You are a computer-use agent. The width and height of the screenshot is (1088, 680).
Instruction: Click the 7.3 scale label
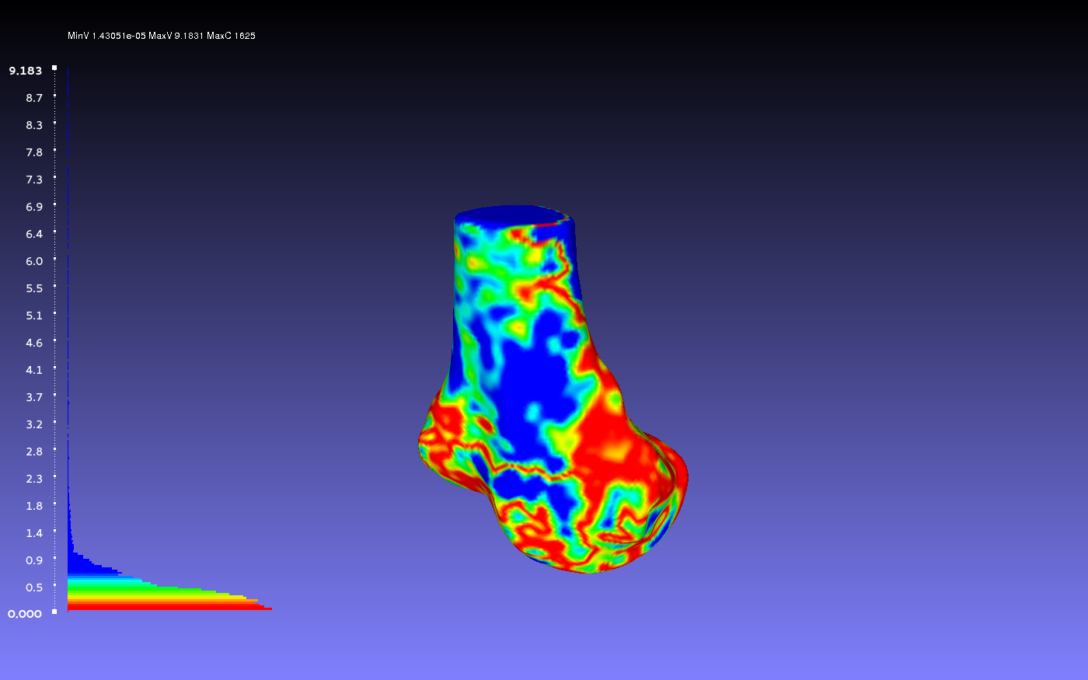click(x=34, y=180)
